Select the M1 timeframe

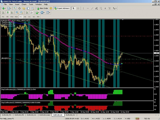[x=3, y=17]
